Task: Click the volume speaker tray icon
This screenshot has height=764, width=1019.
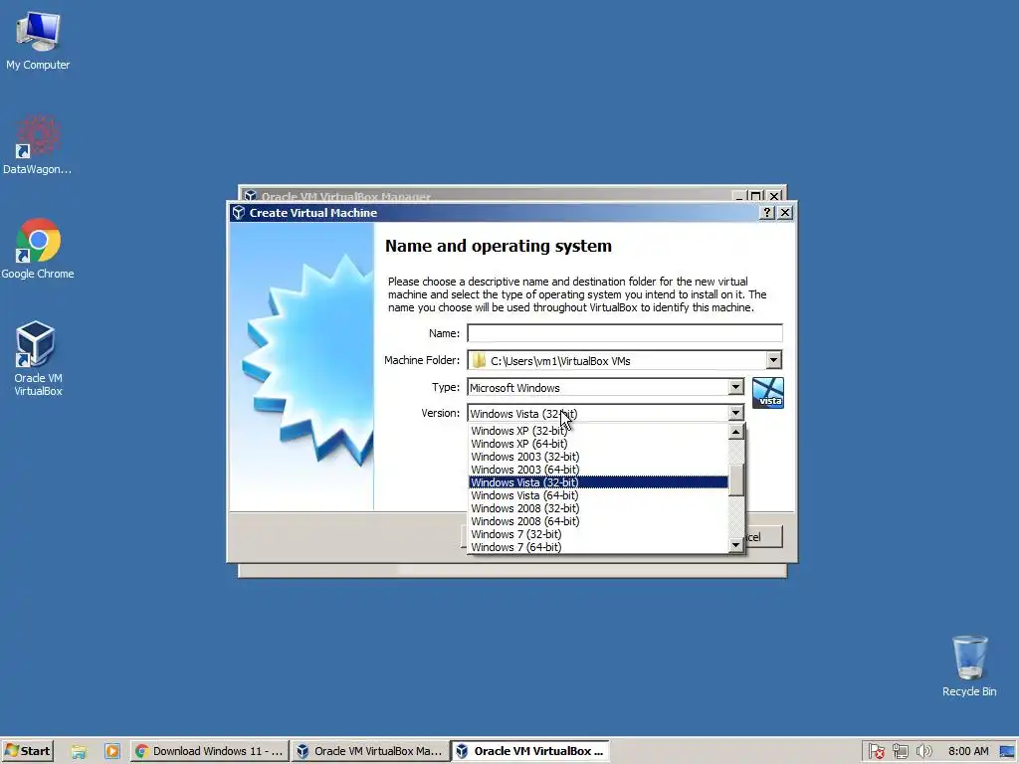Action: [x=923, y=752]
